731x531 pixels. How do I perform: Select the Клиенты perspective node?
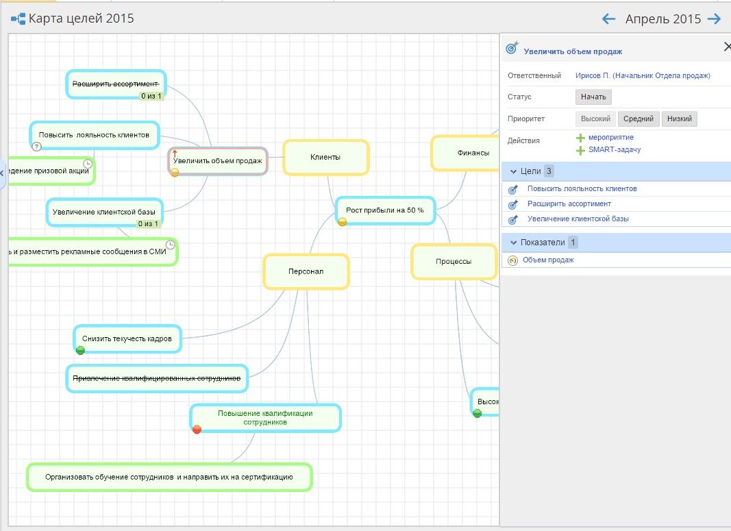tap(325, 158)
